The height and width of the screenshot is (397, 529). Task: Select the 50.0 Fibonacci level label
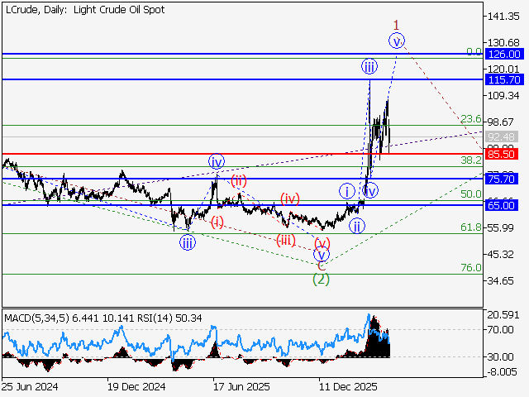tap(471, 194)
